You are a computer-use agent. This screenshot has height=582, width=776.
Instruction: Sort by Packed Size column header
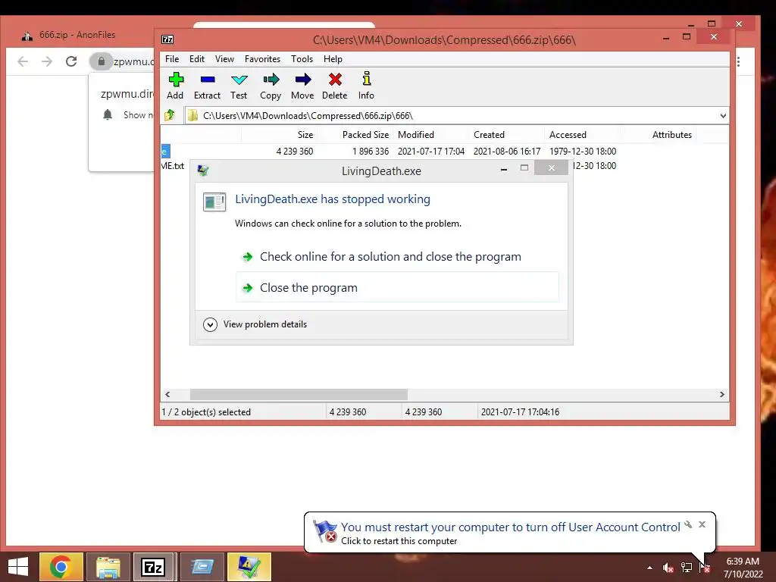(355, 135)
